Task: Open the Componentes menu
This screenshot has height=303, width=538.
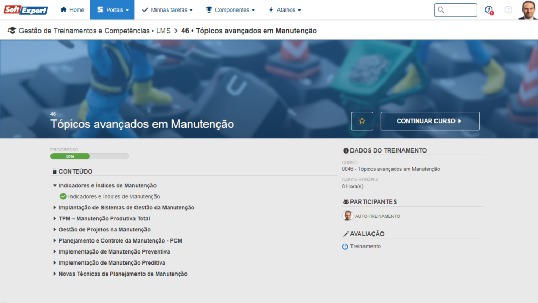Action: point(230,10)
